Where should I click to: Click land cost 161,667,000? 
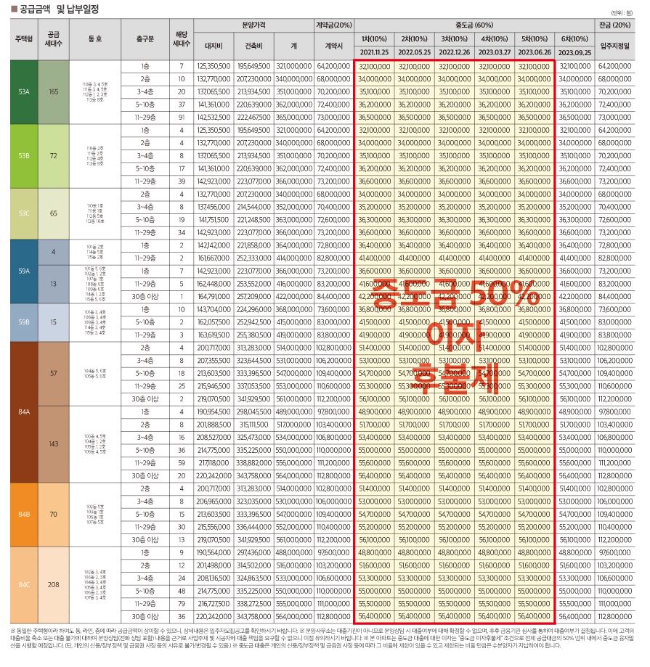tap(214, 258)
